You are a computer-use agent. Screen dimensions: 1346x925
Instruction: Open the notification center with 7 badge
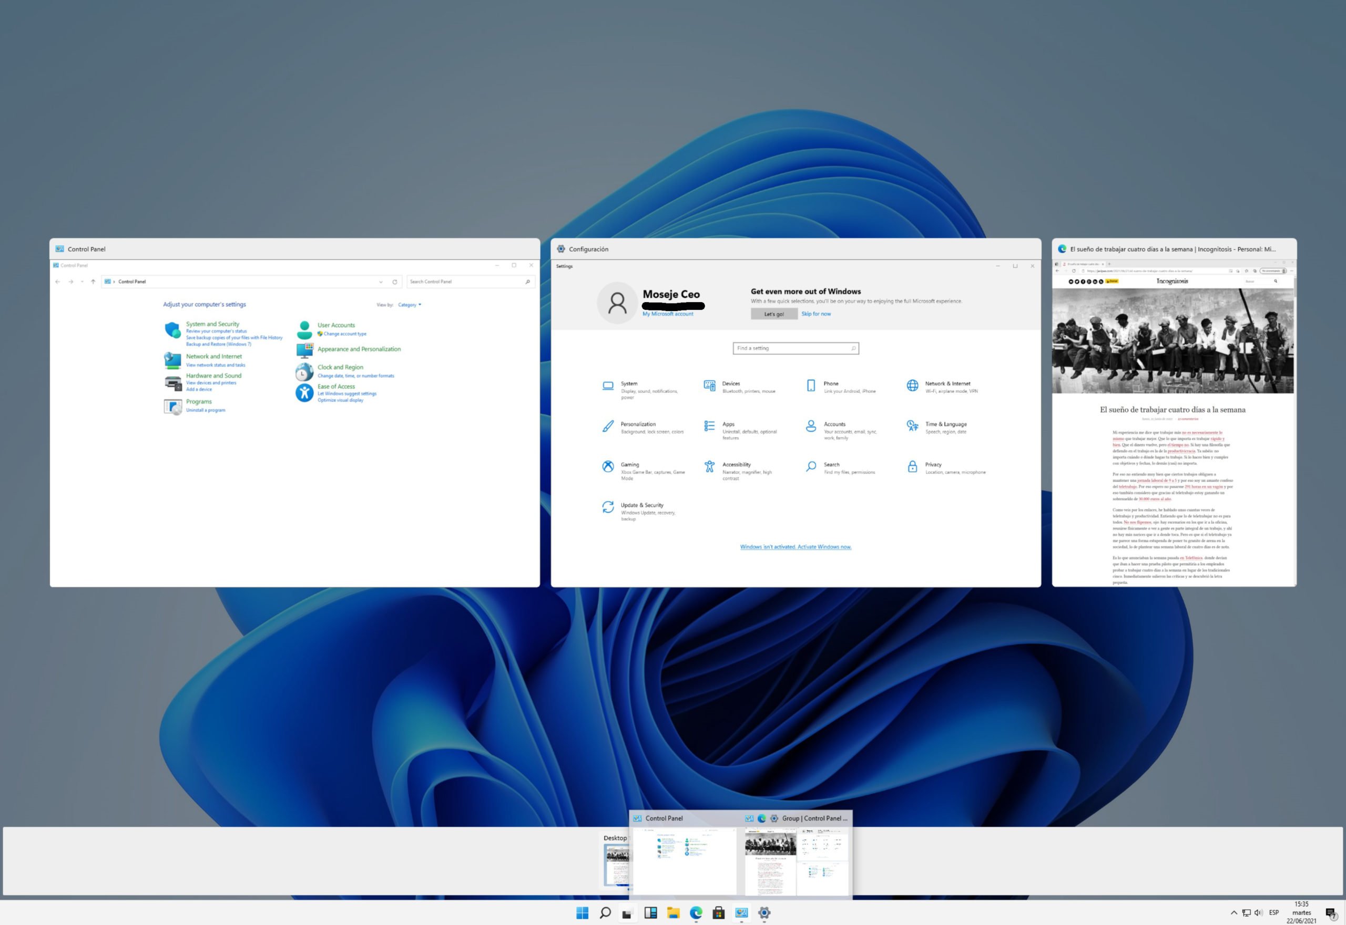[x=1331, y=913]
